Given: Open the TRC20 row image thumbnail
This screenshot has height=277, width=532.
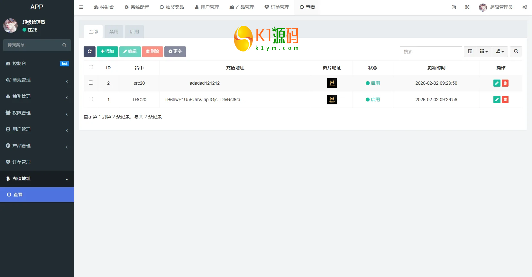Looking at the screenshot, I should (332, 100).
